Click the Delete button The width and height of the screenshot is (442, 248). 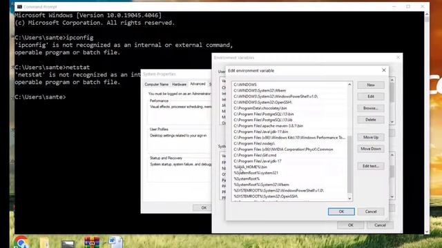371,119
